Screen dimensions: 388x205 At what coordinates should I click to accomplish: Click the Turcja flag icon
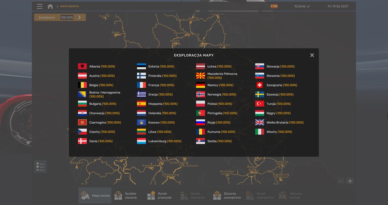pos(259,104)
